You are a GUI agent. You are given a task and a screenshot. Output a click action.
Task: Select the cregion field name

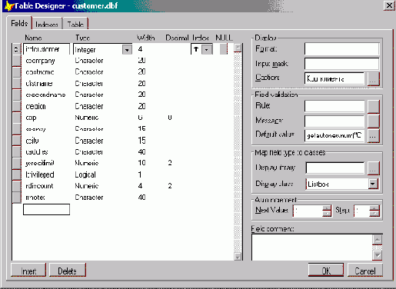(x=36, y=106)
